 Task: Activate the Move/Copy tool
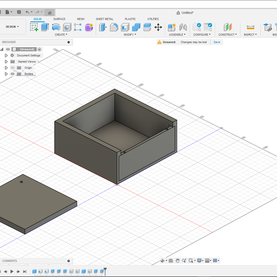158,27
